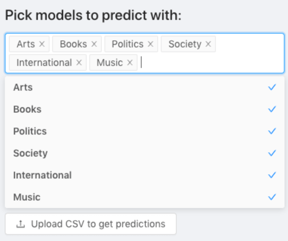Image resolution: width=288 pixels, height=241 pixels.
Task: Toggle the International option in dropdown list
Action: click(145, 175)
